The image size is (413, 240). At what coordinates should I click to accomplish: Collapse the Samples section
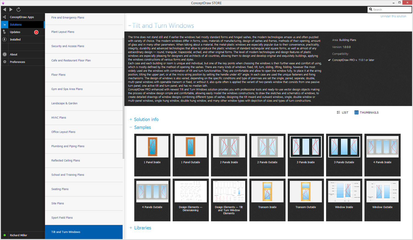(140, 127)
